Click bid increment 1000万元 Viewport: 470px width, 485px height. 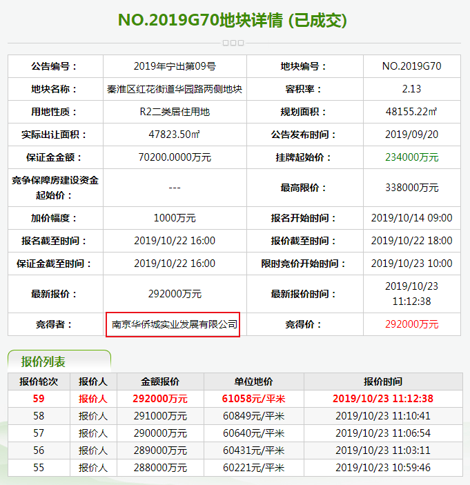(x=175, y=218)
